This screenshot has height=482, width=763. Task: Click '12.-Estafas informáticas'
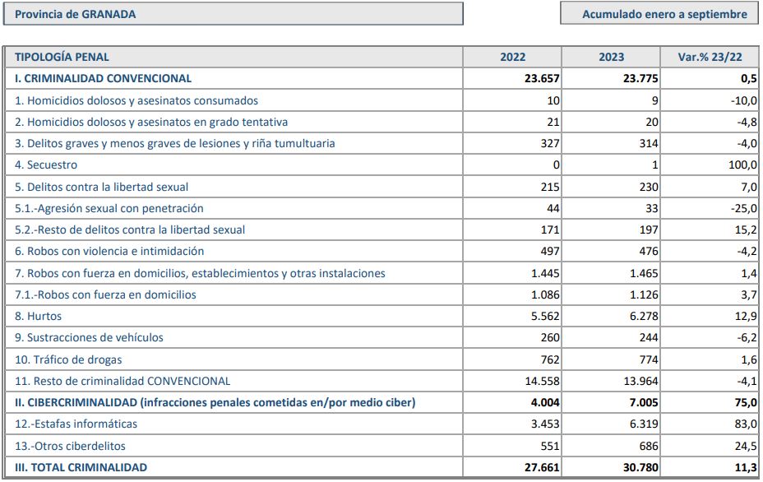pyautogui.click(x=76, y=424)
